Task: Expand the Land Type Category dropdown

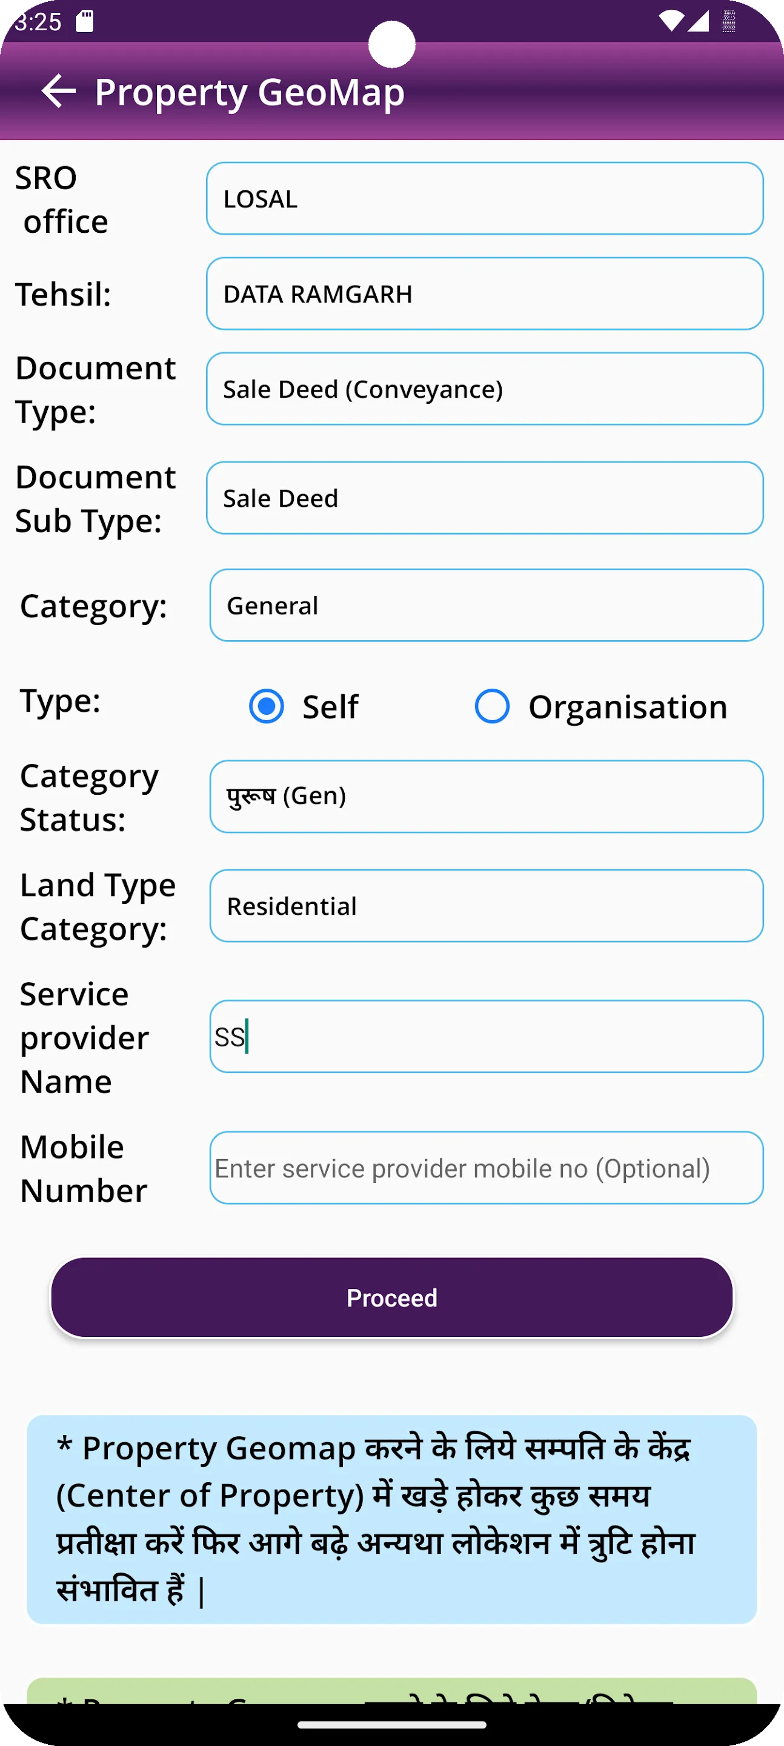Action: pyautogui.click(x=486, y=906)
